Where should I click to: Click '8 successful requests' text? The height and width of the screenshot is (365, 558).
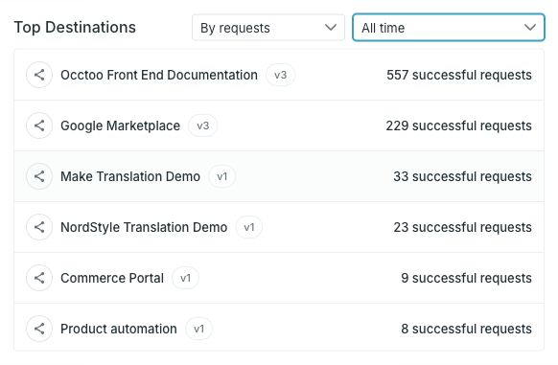click(x=466, y=329)
